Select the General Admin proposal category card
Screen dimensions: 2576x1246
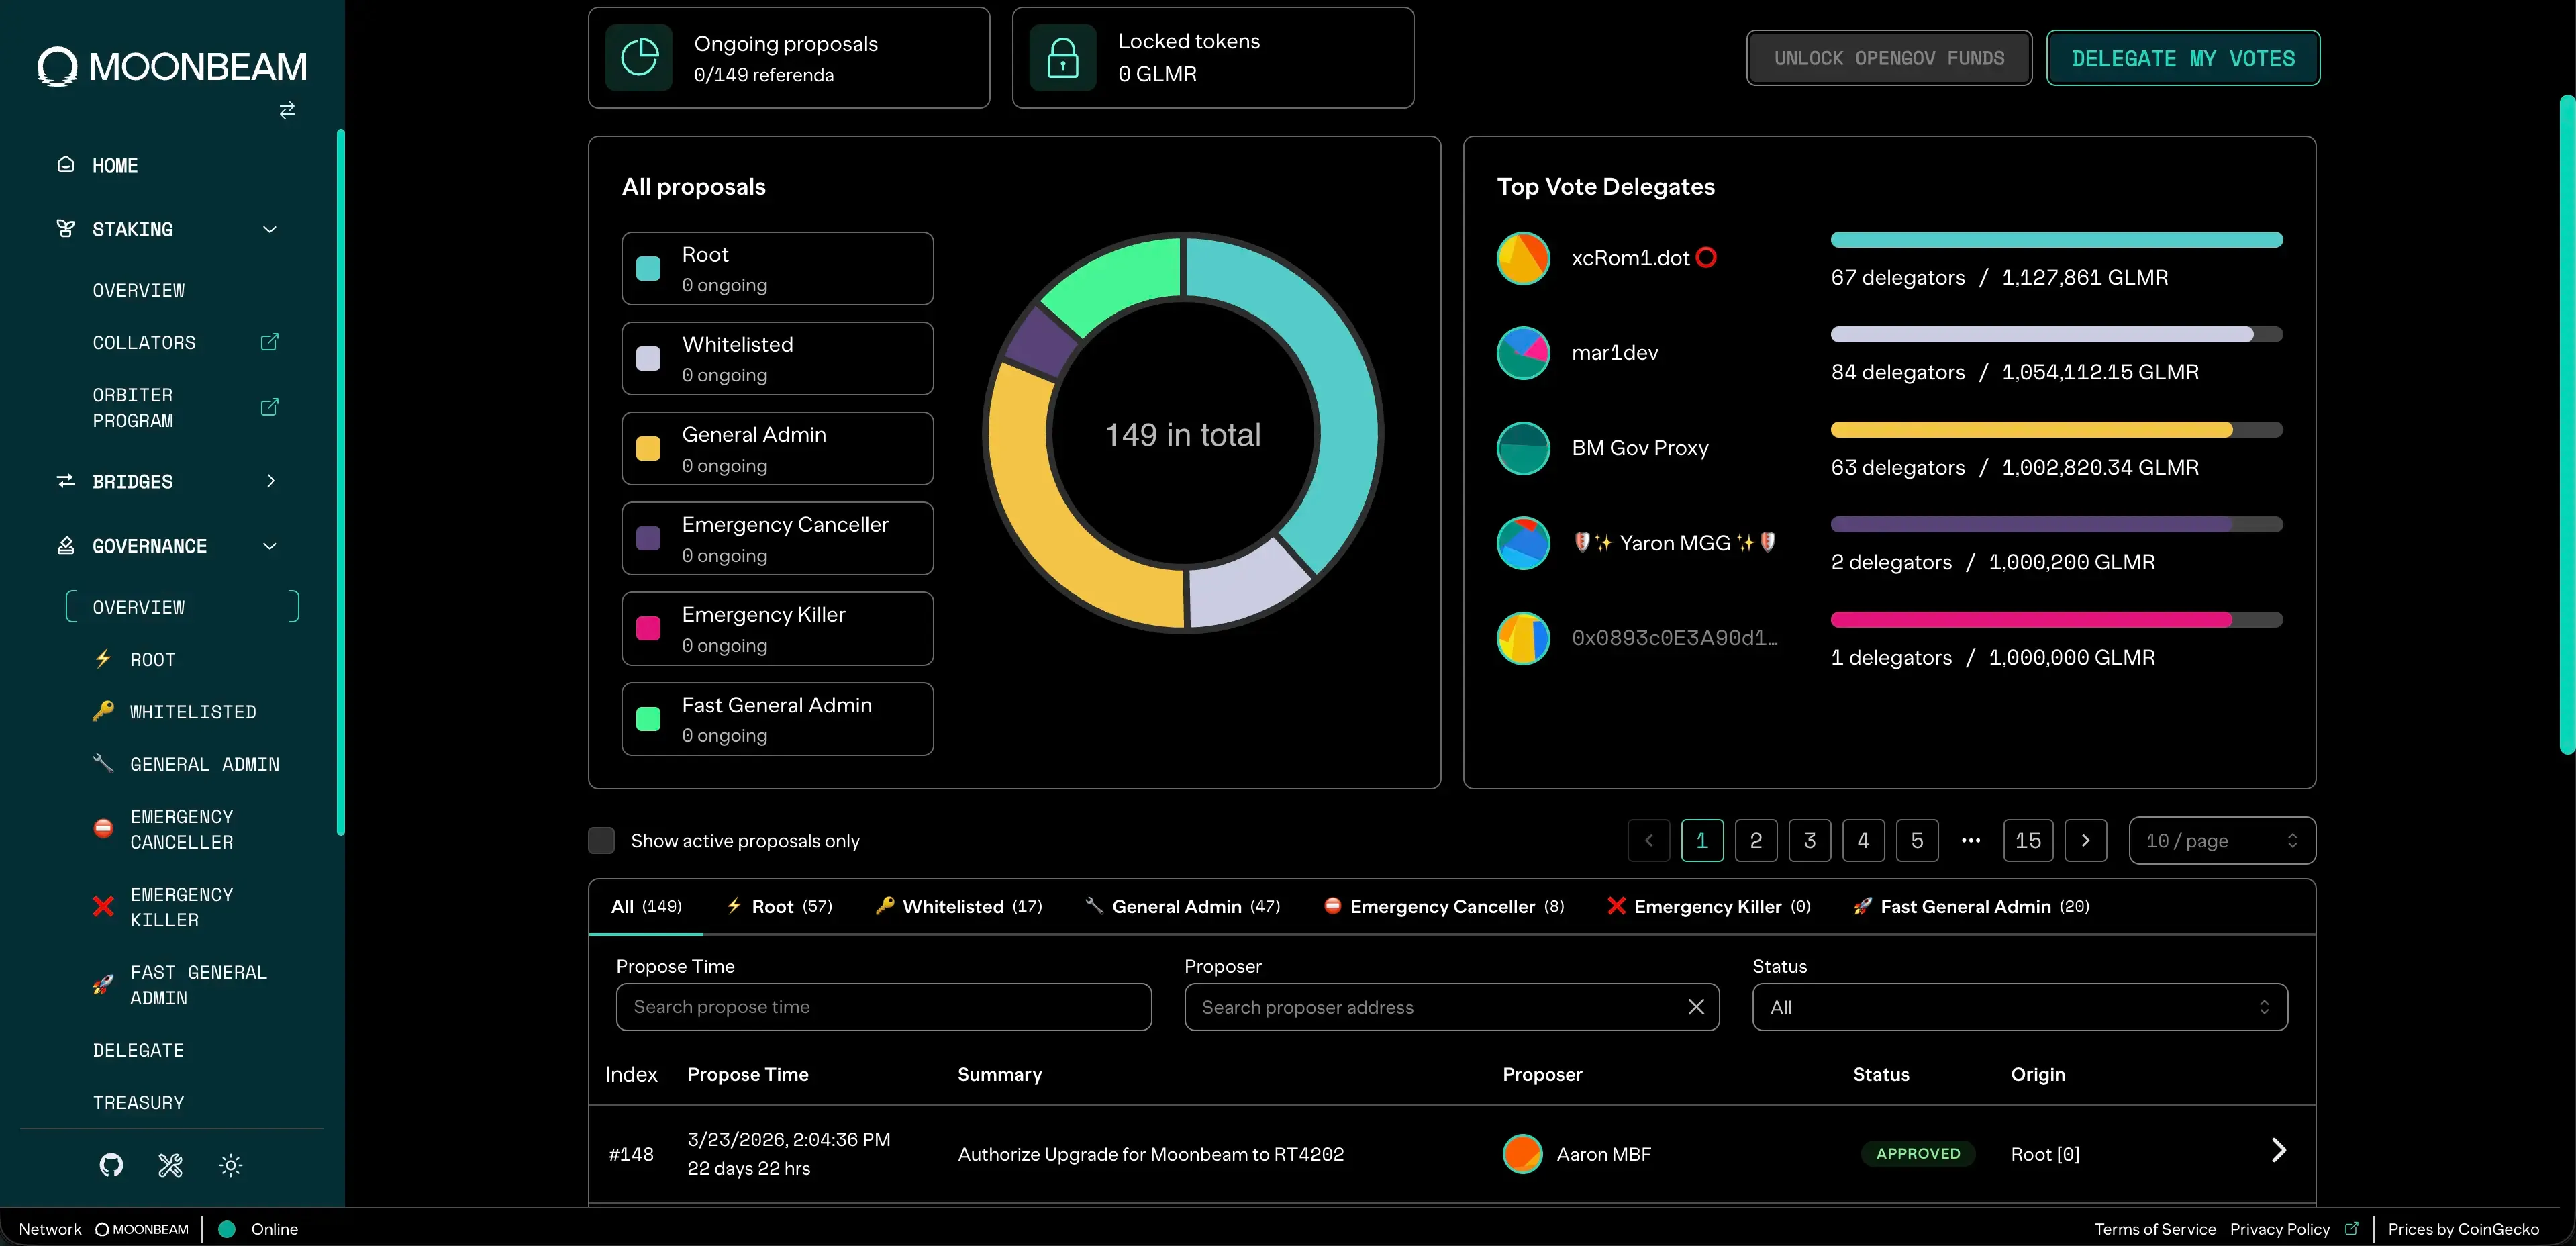[x=777, y=449]
